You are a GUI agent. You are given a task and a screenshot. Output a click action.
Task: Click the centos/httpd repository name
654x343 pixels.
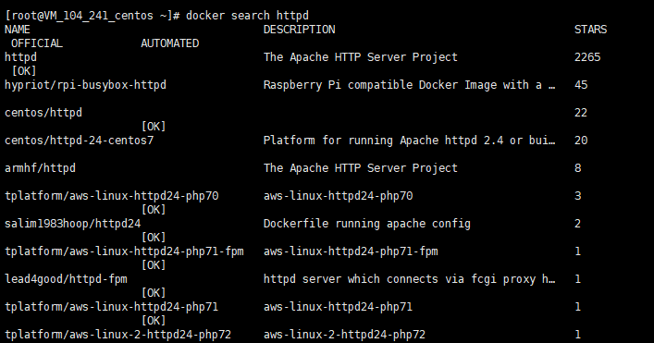click(43, 113)
